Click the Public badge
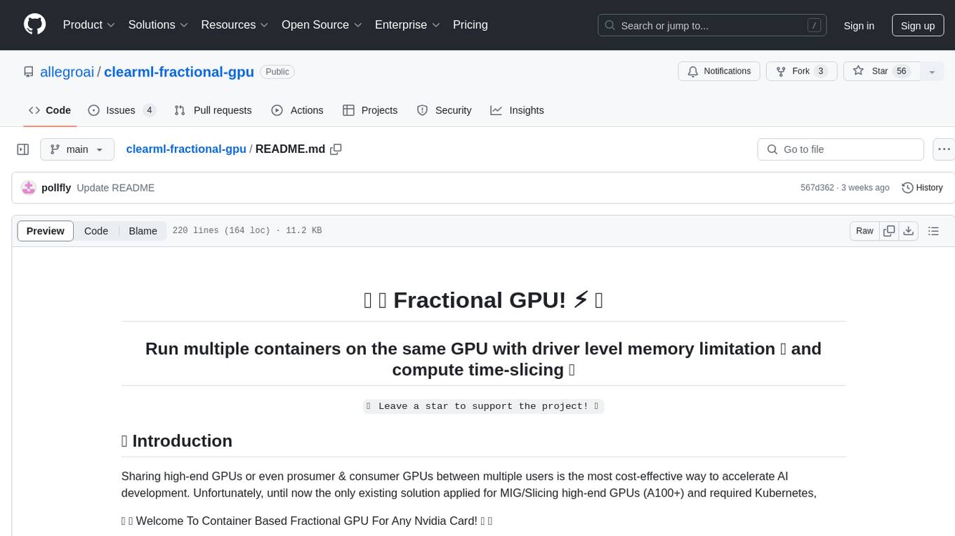Image resolution: width=955 pixels, height=536 pixels. [x=277, y=72]
